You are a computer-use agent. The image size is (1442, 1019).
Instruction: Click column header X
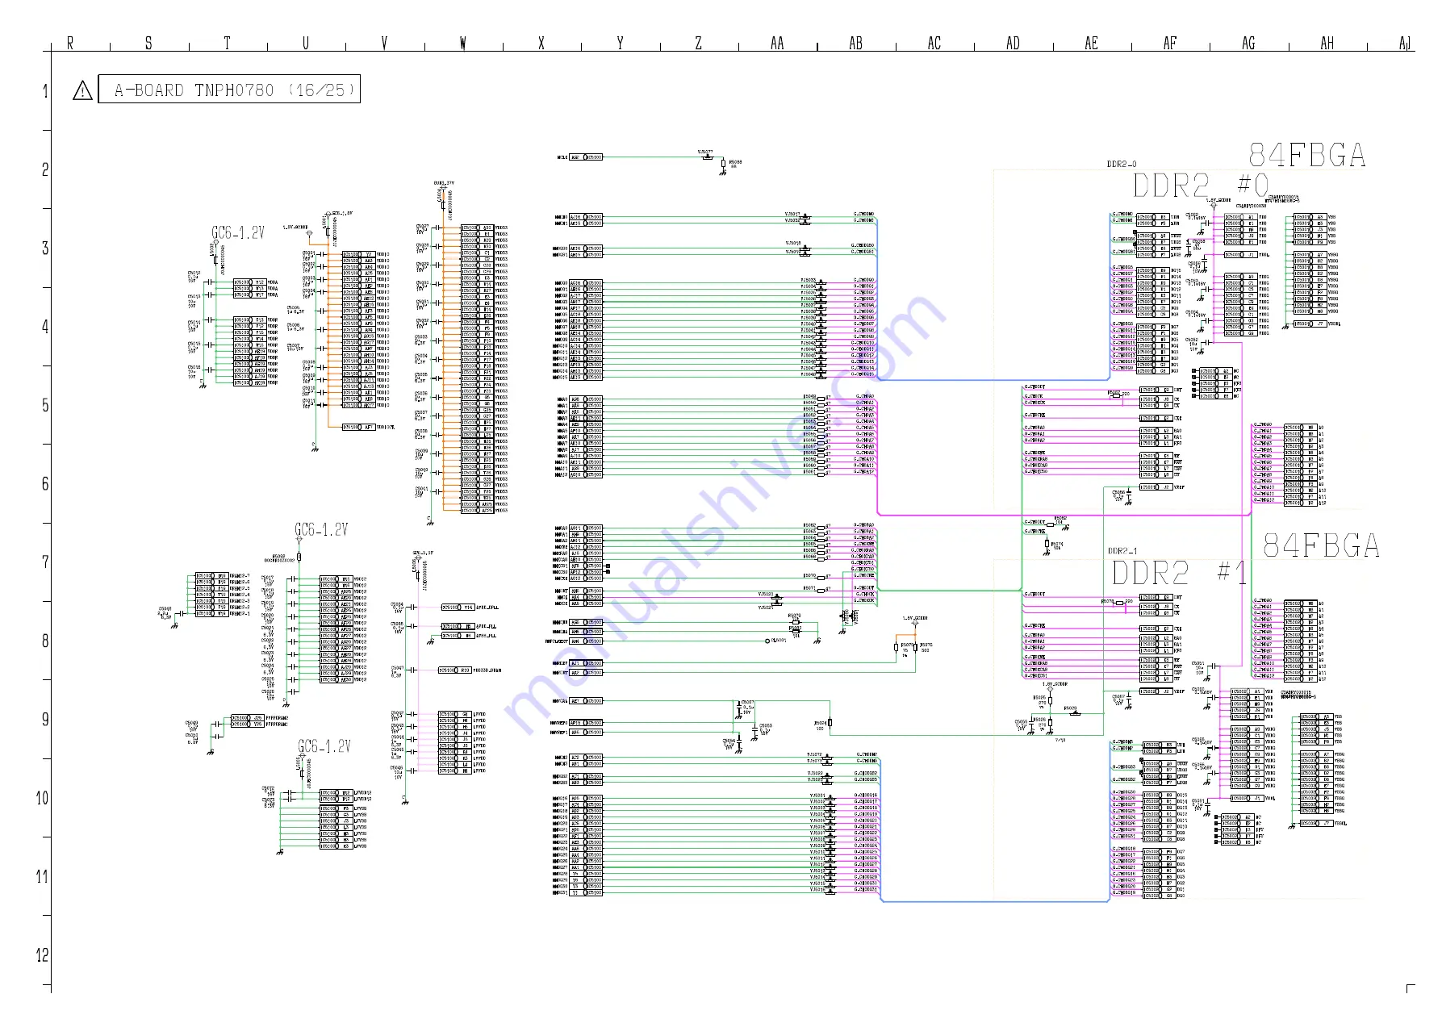click(x=541, y=43)
